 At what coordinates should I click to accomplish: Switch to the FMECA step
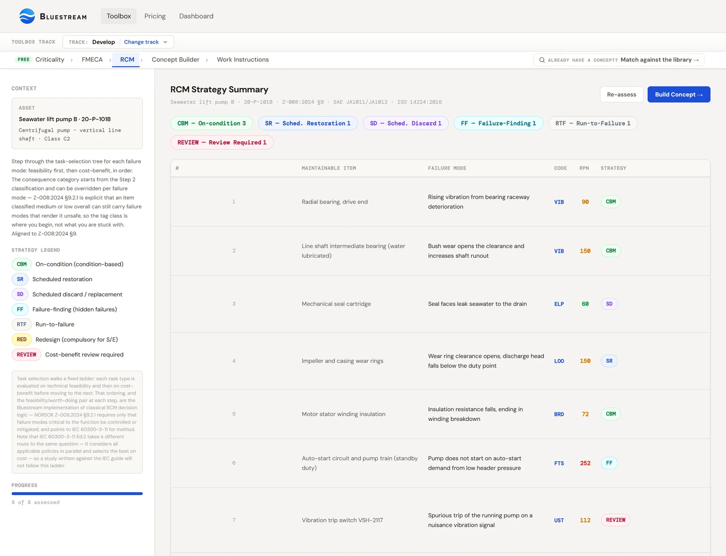click(92, 59)
